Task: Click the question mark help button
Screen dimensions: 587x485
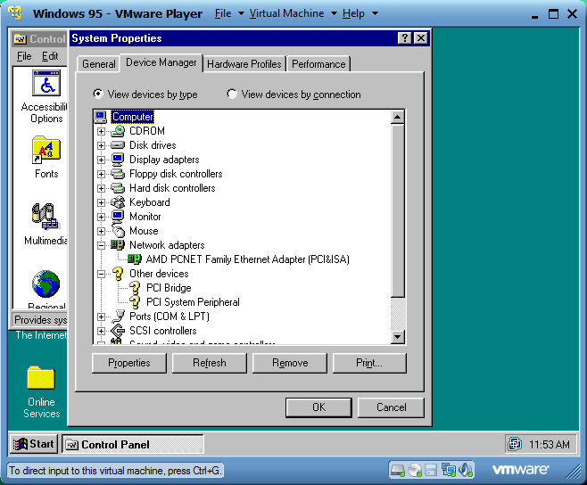Action: pyautogui.click(x=405, y=38)
